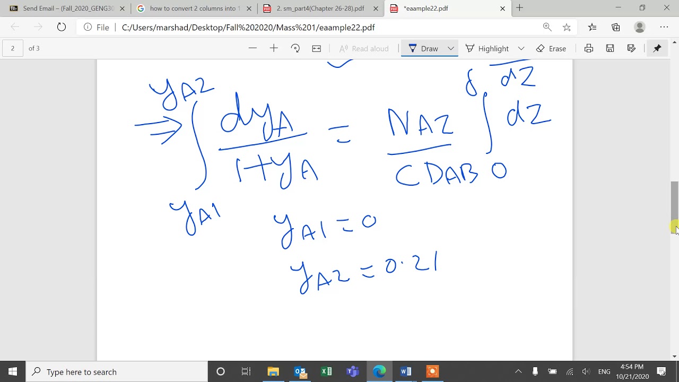Screen dimensions: 679x382
Task: Start Read aloud
Action: 364,48
